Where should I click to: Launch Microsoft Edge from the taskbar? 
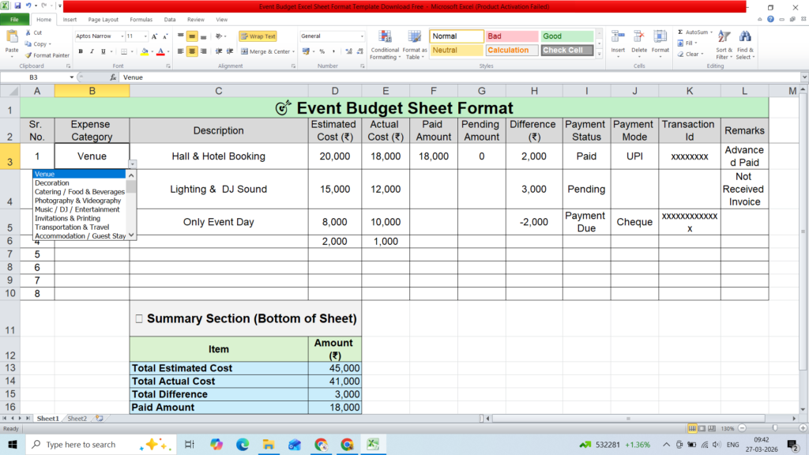pos(243,444)
